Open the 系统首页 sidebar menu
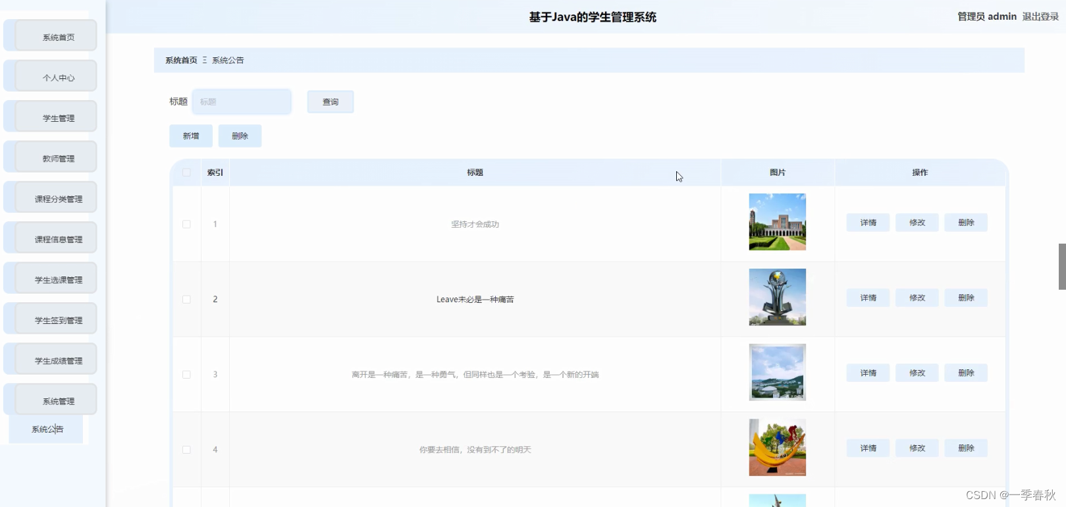The width and height of the screenshot is (1066, 507). click(x=51, y=37)
